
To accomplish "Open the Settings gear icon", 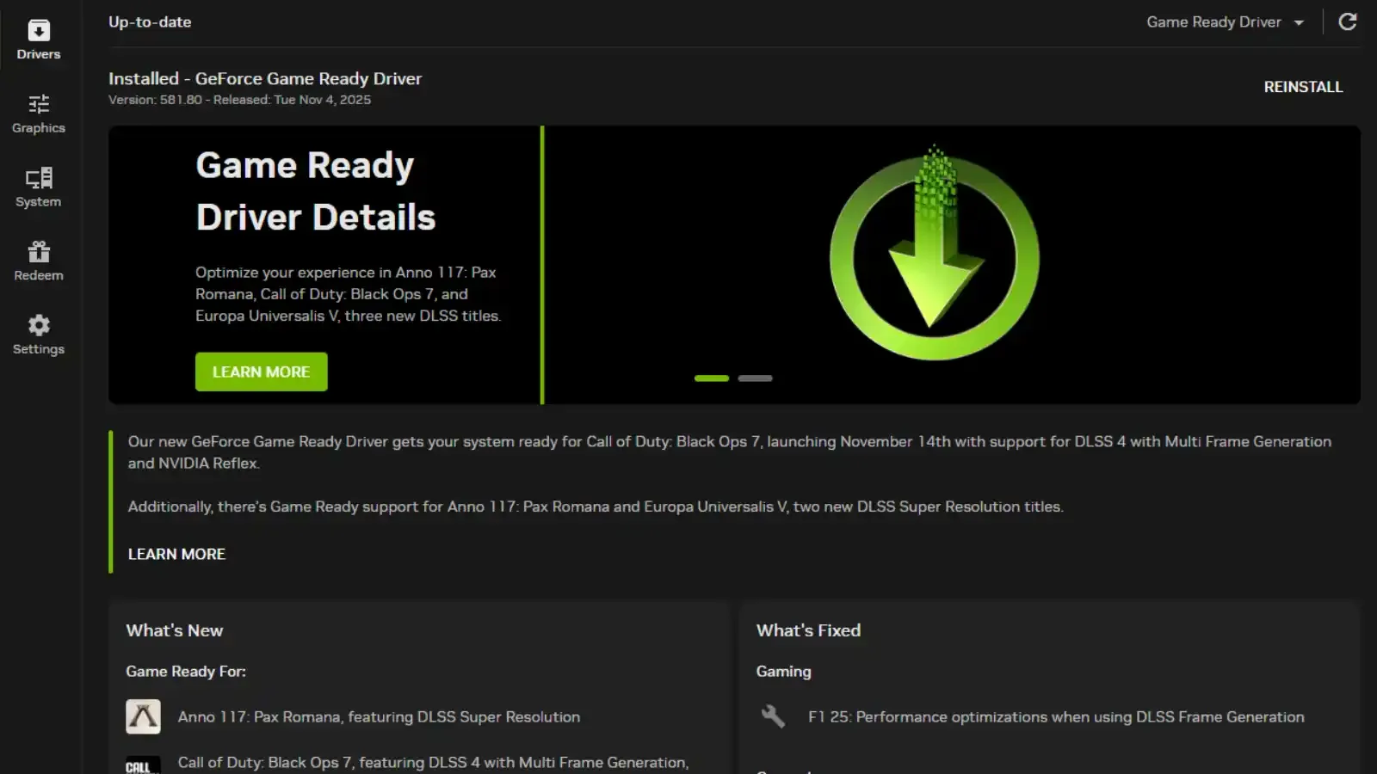I will tap(39, 325).
